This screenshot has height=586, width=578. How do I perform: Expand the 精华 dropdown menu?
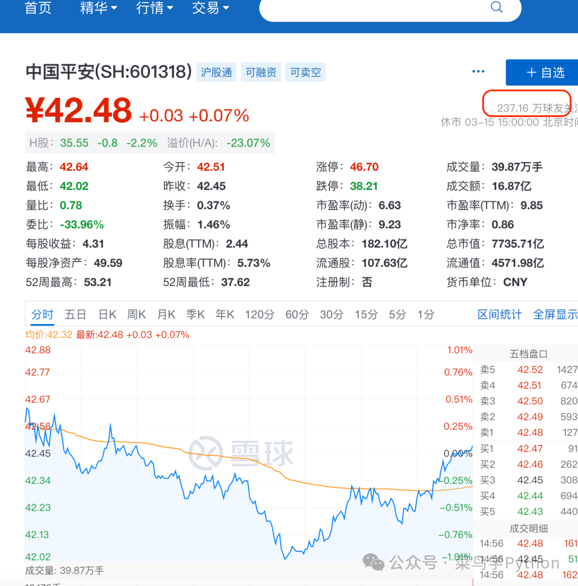click(x=98, y=7)
